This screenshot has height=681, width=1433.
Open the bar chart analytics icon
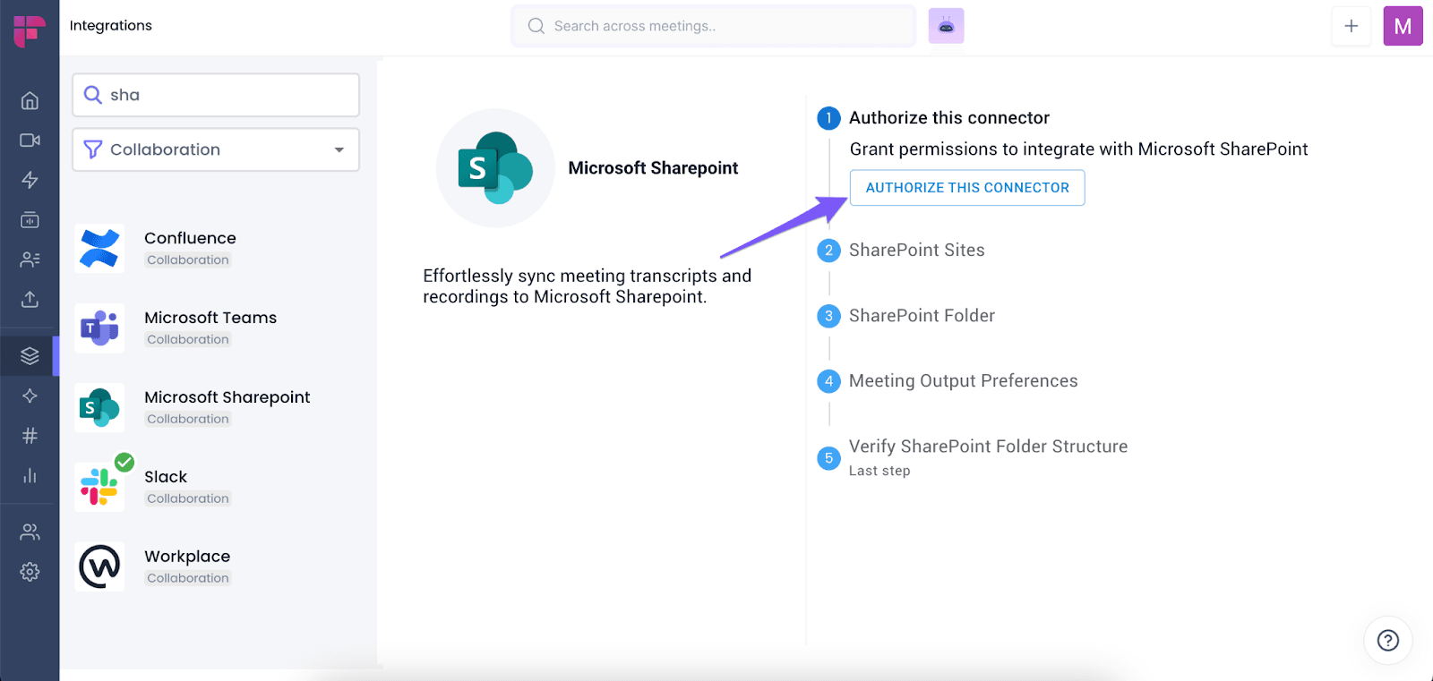[x=30, y=475]
